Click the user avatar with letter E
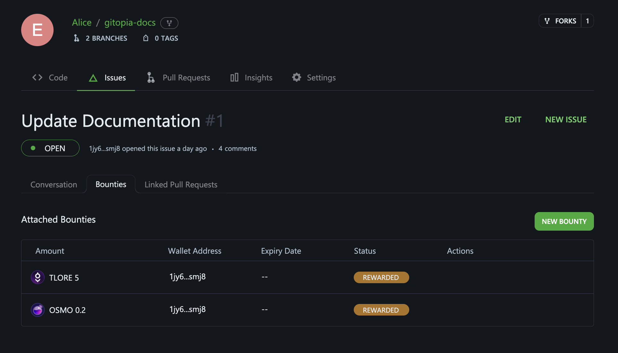This screenshot has height=353, width=618. click(x=37, y=30)
